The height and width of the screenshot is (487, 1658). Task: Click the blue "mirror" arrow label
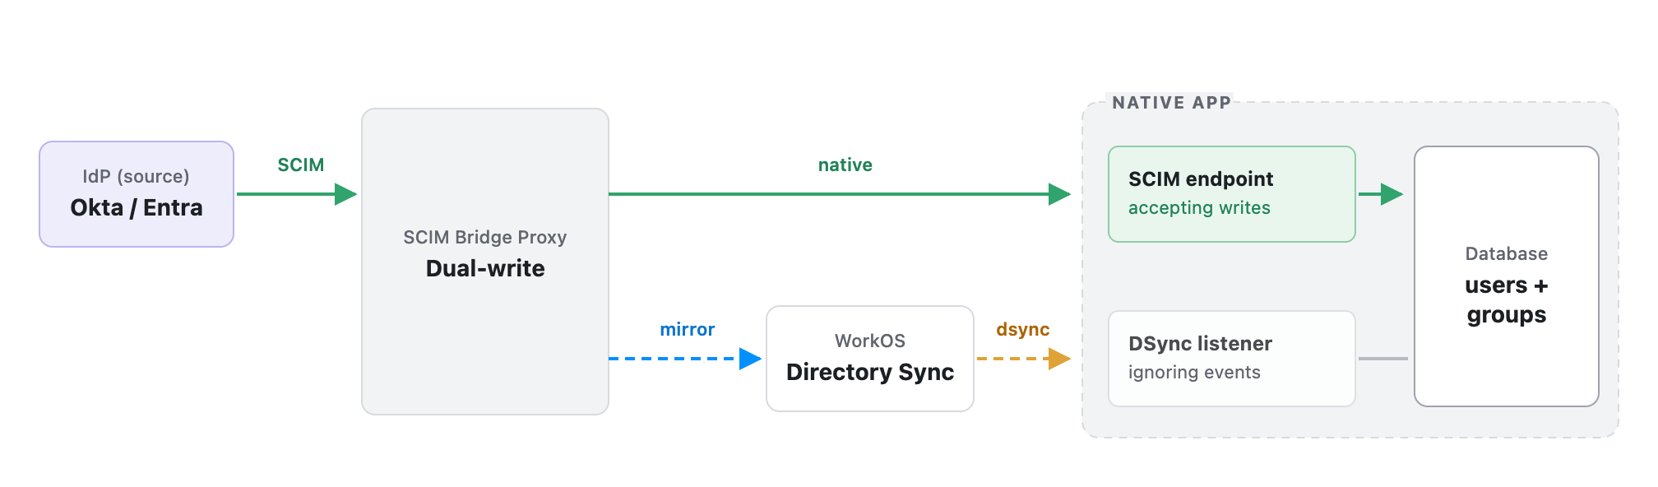coord(687,329)
